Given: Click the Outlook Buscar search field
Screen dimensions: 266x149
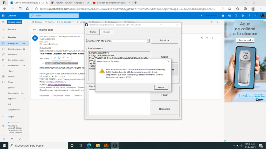Looking at the screenshot, I should 54,16.
